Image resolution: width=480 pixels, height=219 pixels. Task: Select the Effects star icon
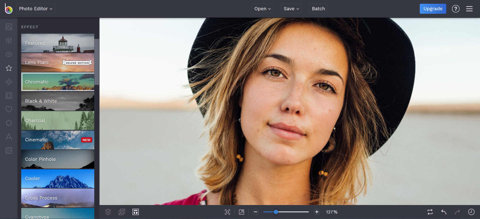click(x=9, y=68)
